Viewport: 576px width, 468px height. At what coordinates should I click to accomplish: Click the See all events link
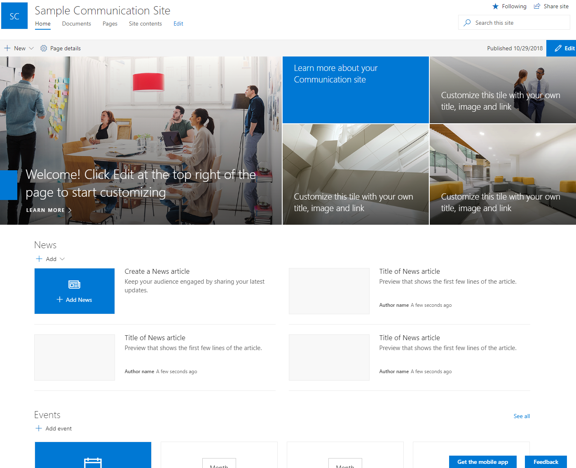pos(522,416)
